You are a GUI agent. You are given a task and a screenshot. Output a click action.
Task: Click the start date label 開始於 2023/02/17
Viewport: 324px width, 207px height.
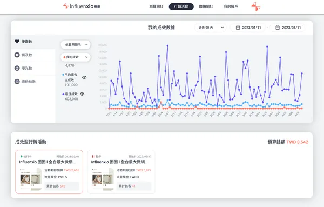point(140,156)
